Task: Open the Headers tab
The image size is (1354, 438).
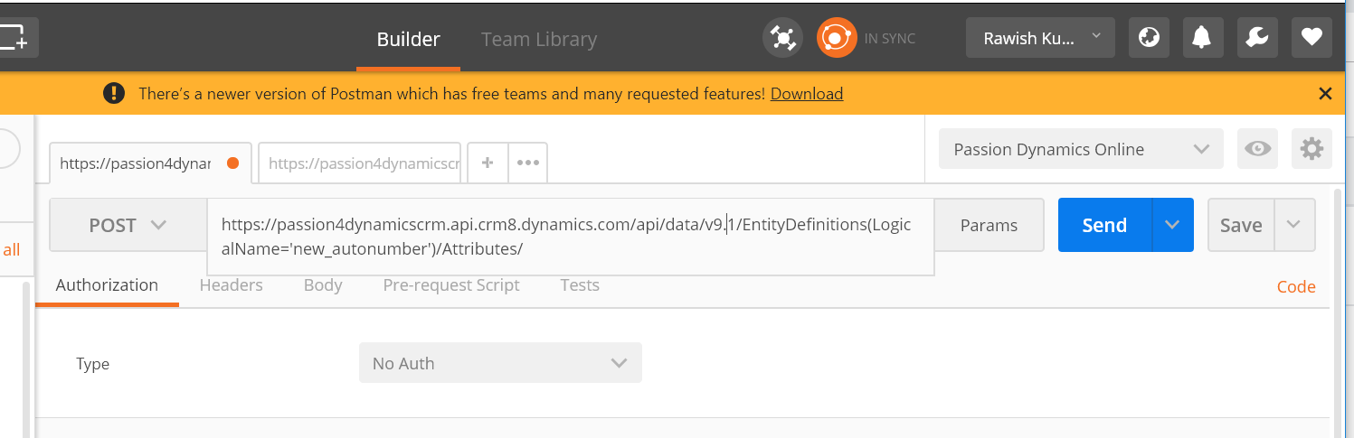Action: pos(231,285)
